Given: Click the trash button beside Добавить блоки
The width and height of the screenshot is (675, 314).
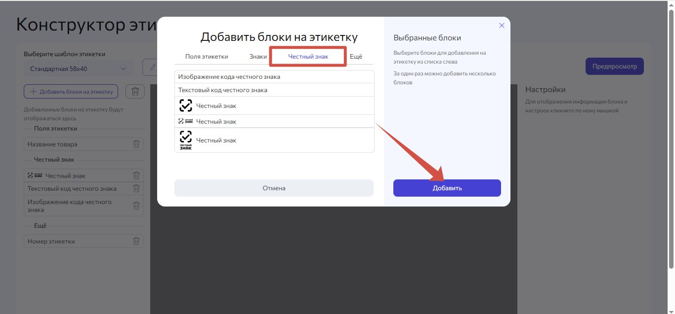Looking at the screenshot, I should coord(135,91).
